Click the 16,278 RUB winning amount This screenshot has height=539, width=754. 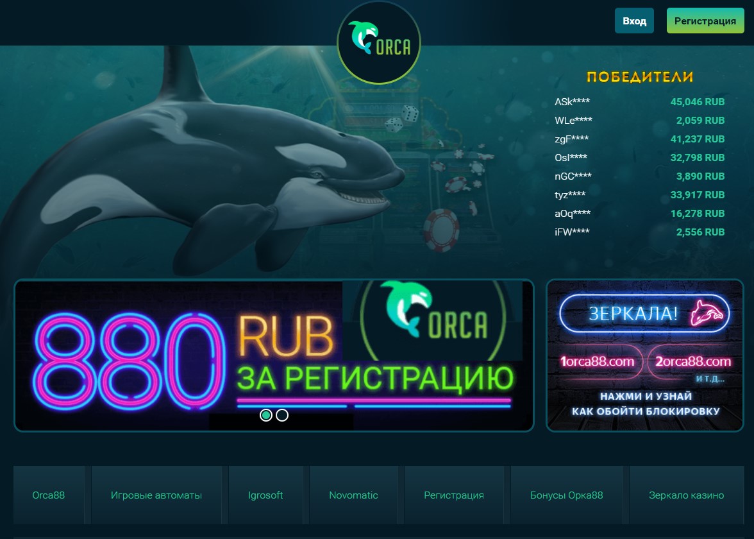[698, 213]
